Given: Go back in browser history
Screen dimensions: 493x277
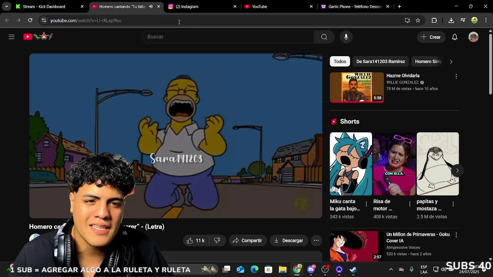Looking at the screenshot, I should (7, 20).
